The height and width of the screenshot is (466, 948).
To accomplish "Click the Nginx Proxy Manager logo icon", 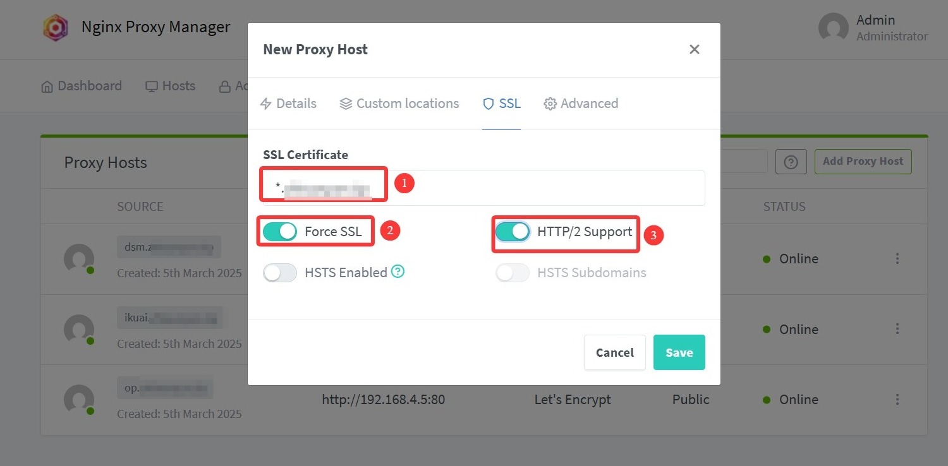I will click(56, 28).
